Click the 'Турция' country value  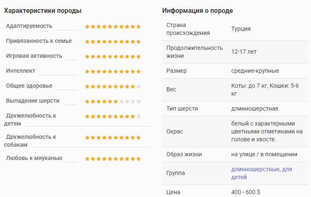point(241,29)
